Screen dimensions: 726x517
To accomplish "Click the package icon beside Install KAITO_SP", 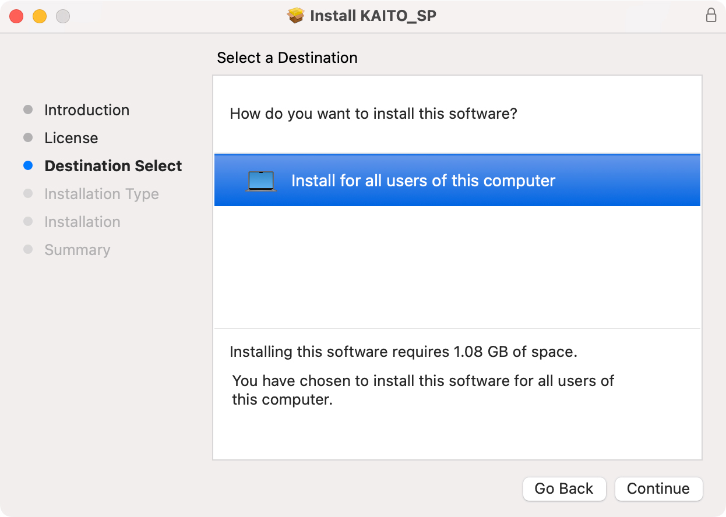I will tap(296, 16).
